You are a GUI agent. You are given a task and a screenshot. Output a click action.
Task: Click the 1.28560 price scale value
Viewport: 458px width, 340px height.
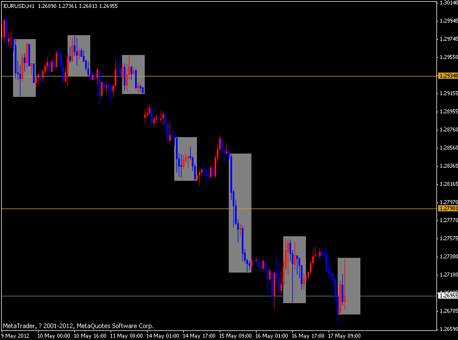pos(449,148)
